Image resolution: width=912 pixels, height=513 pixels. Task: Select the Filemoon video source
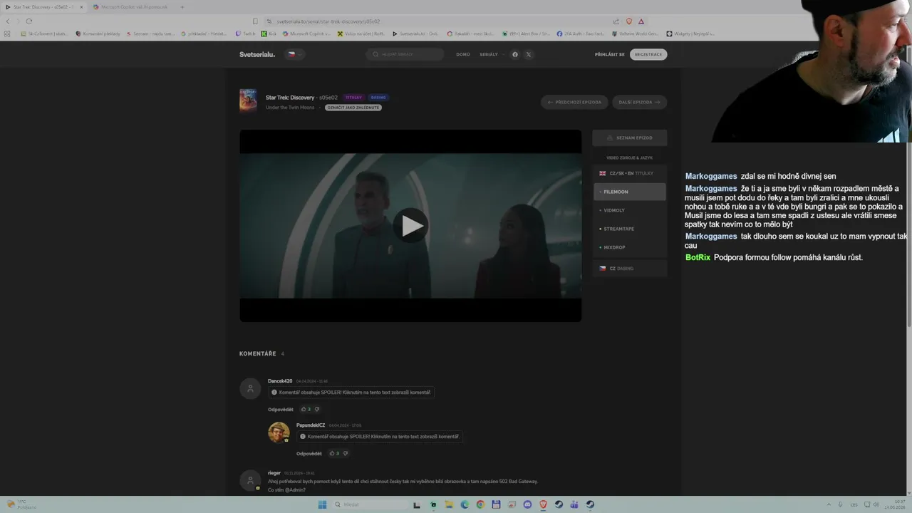(x=630, y=192)
